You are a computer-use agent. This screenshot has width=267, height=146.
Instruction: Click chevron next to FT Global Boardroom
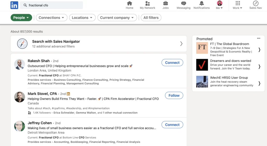coord(259,50)
